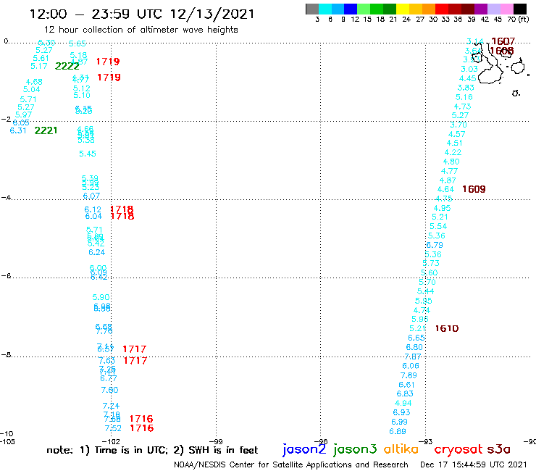Click the bright red 33 ft legend swatch
536x471 pixels.
(442, 9)
